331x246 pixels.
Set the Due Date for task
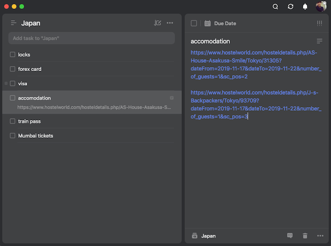225,23
